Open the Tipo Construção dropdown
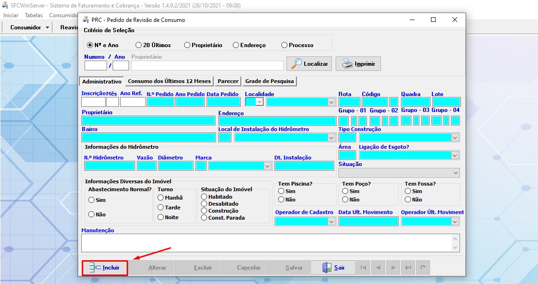The image size is (538, 284). (x=455, y=138)
